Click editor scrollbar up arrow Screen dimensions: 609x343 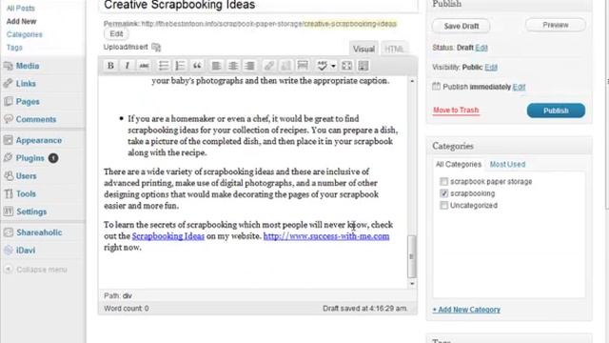click(x=412, y=81)
